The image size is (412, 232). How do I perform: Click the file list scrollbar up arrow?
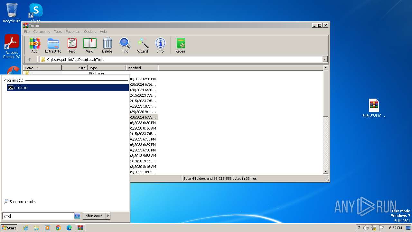(325, 68)
